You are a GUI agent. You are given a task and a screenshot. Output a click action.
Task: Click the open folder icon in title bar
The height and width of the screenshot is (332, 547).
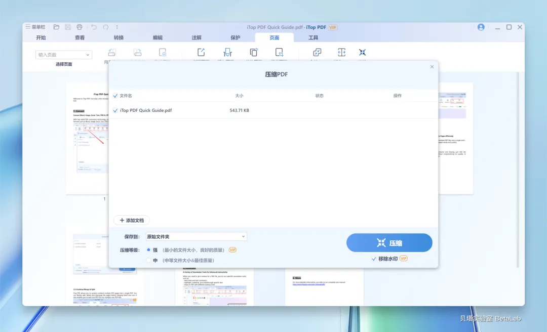coord(56,27)
